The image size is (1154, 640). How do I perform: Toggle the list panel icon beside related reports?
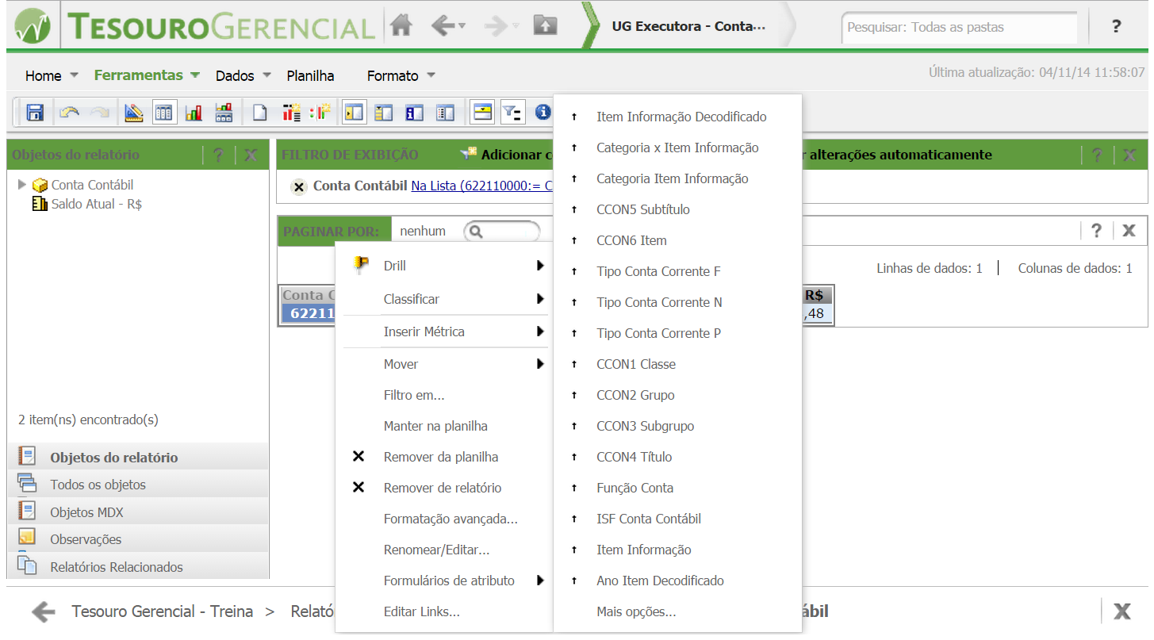(445, 113)
